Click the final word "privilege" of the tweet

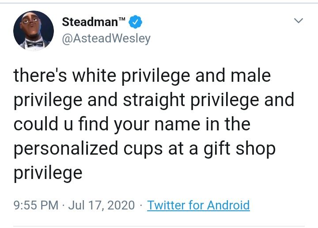click(48, 173)
